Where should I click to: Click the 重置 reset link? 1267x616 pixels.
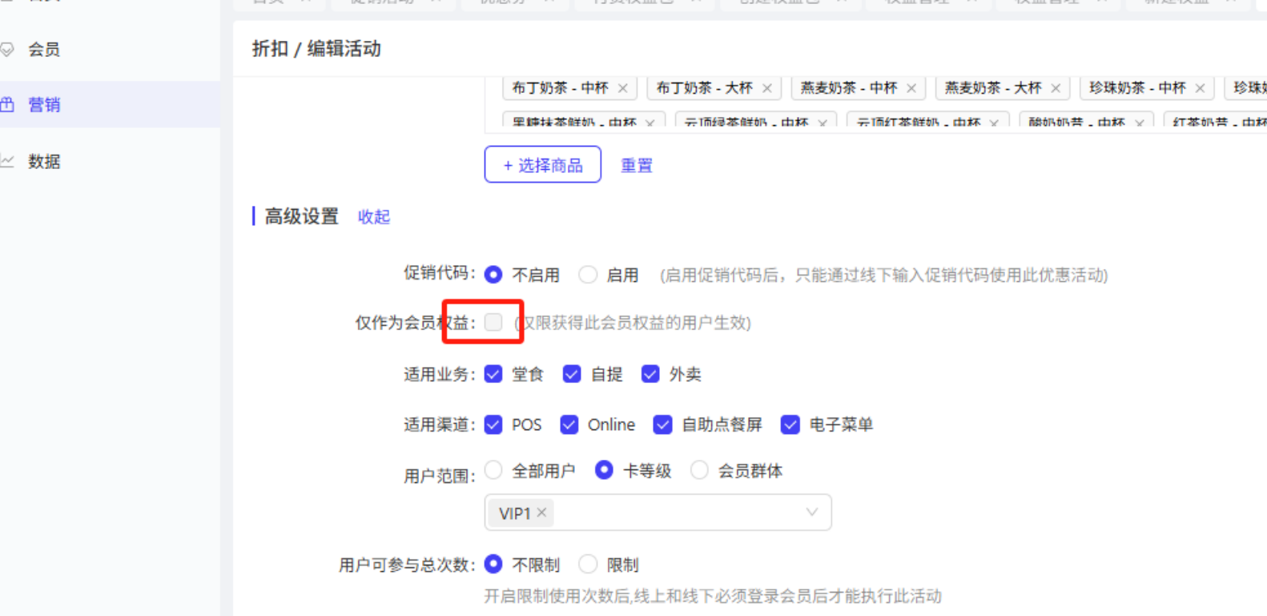(x=637, y=166)
